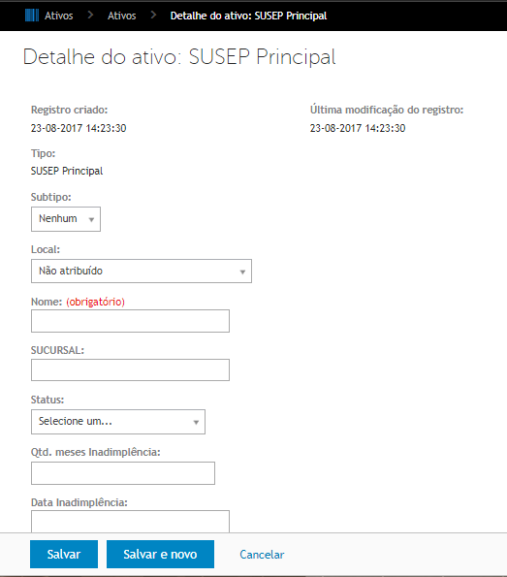Focus the required Nome text field
Screen dimensions: 507x577
(x=130, y=321)
